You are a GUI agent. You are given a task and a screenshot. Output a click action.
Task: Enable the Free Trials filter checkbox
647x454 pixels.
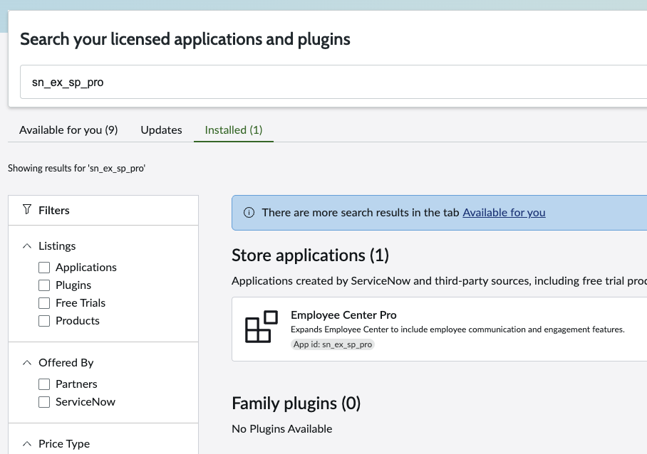coord(44,303)
